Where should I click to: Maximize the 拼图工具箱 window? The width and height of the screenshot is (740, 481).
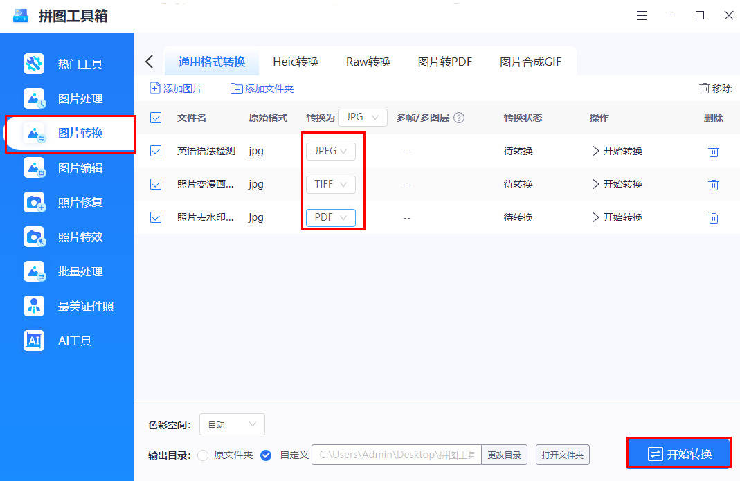pyautogui.click(x=700, y=15)
